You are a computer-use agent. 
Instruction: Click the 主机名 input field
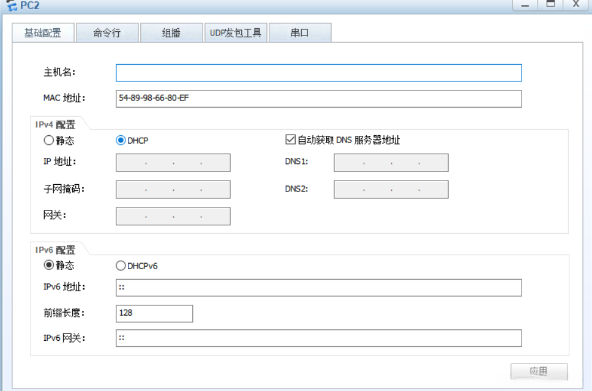point(319,73)
